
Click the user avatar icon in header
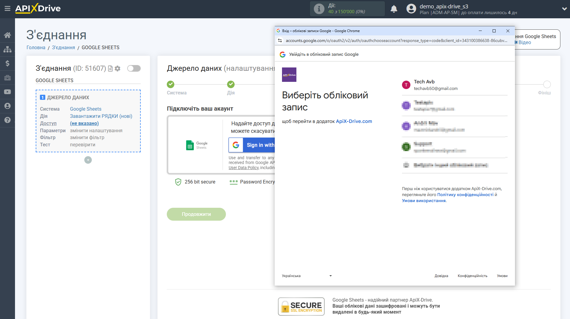pos(411,9)
